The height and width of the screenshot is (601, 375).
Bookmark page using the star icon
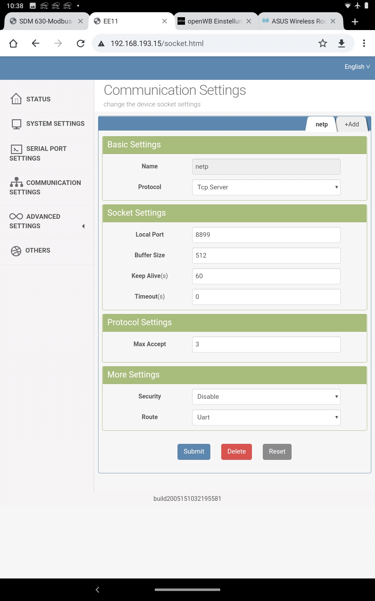[x=322, y=43]
